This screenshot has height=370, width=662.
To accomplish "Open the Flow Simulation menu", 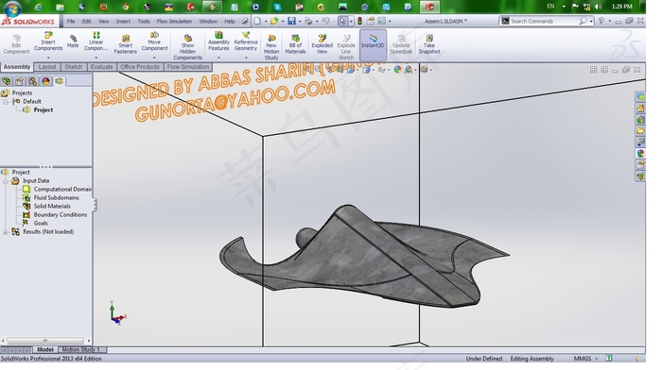I will pos(174,21).
